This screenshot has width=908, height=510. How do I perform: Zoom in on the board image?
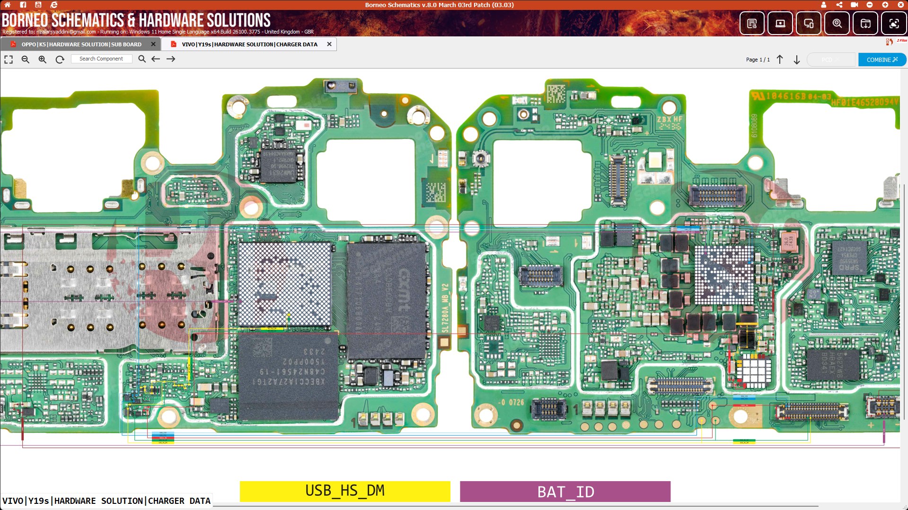pos(43,60)
